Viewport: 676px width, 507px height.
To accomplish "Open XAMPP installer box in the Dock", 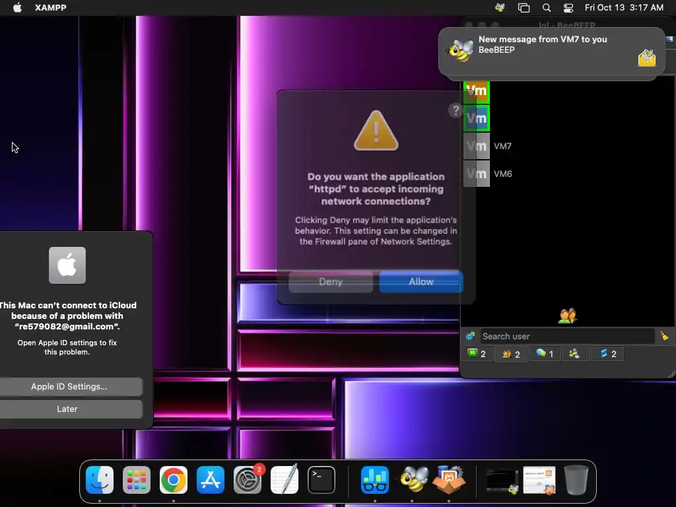I will [449, 479].
